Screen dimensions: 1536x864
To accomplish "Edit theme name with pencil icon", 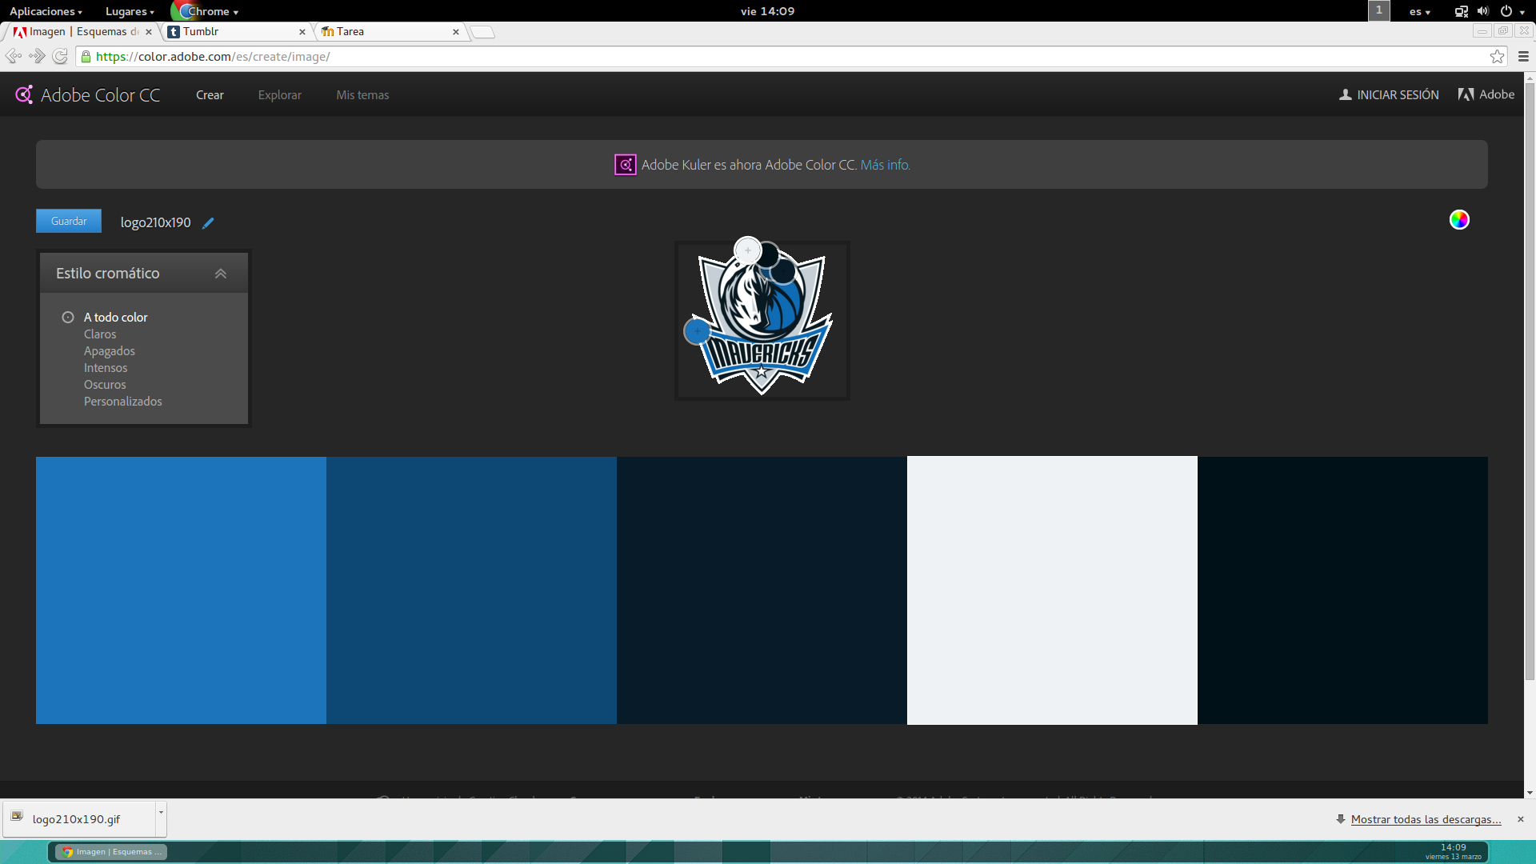I will click(208, 223).
